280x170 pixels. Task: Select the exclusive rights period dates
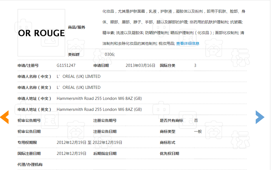tap(89, 142)
